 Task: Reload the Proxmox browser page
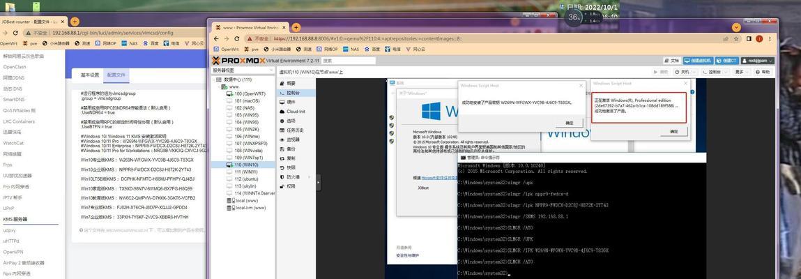237,38
